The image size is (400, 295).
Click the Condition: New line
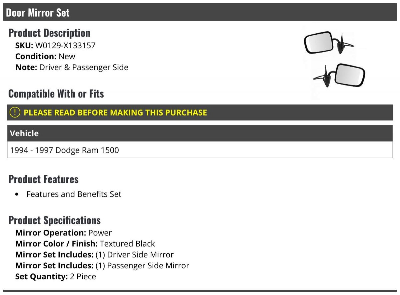tap(45, 56)
